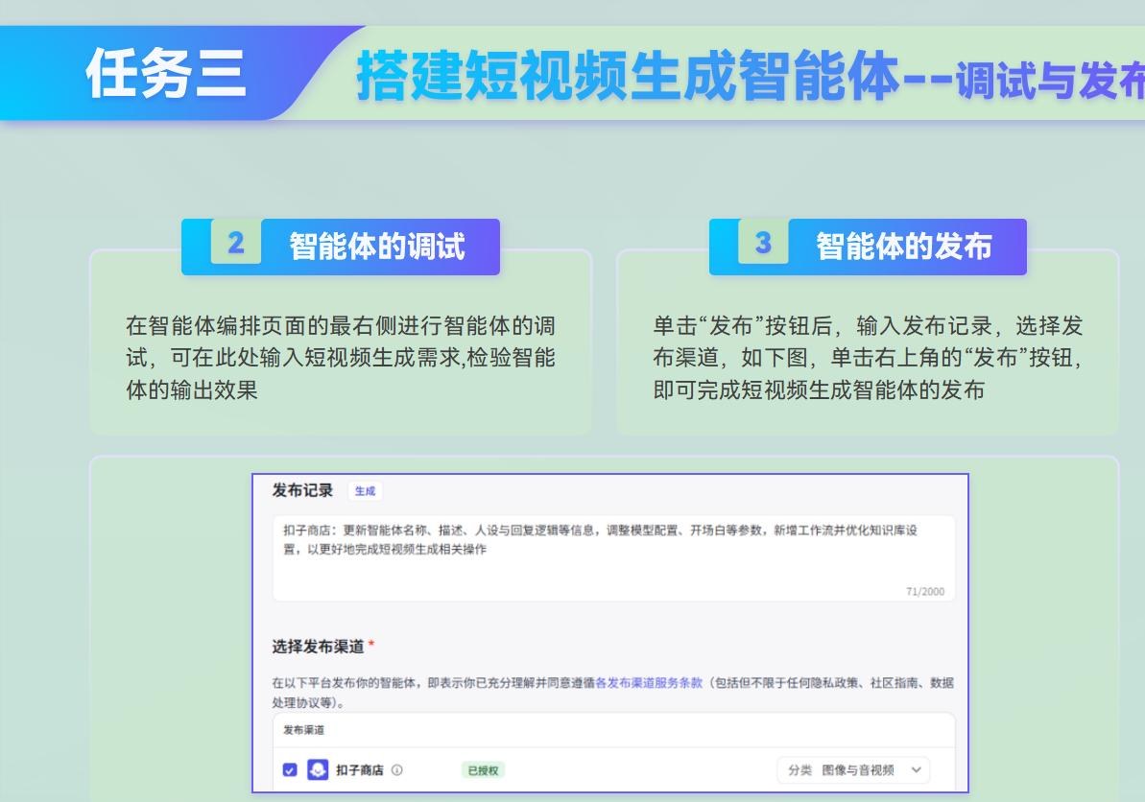Screen dimensions: 1145x802
Task: Click the 智能体的发布 section title
Action: click(x=904, y=247)
